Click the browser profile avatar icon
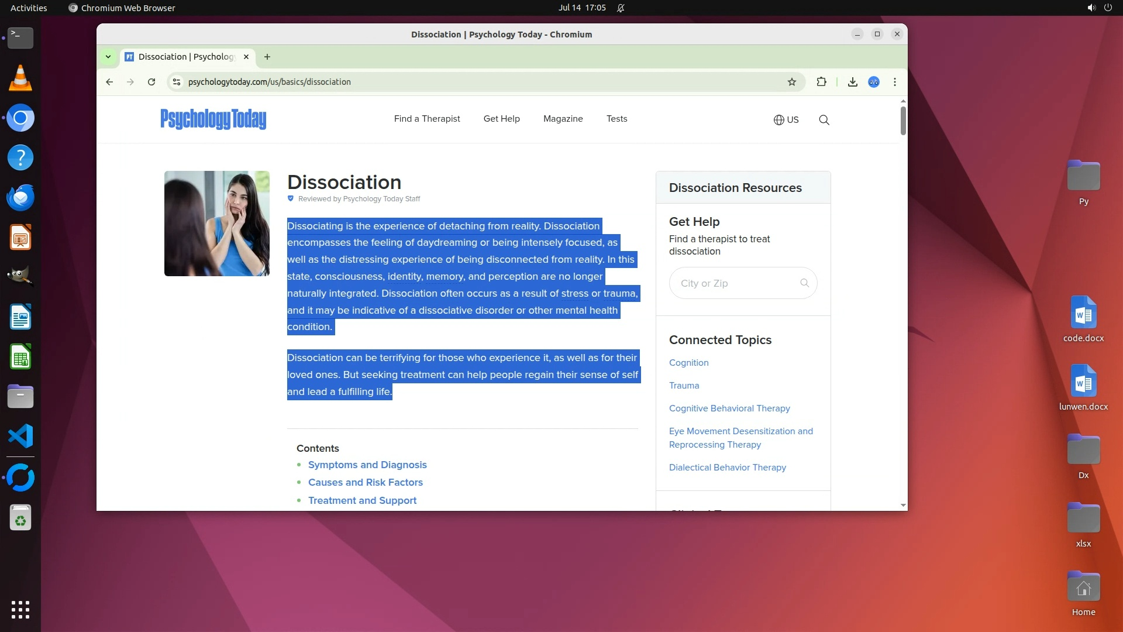Image resolution: width=1123 pixels, height=632 pixels. click(x=874, y=82)
